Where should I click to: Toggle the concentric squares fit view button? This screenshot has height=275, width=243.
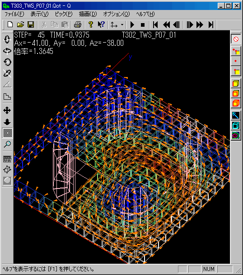click(7, 133)
